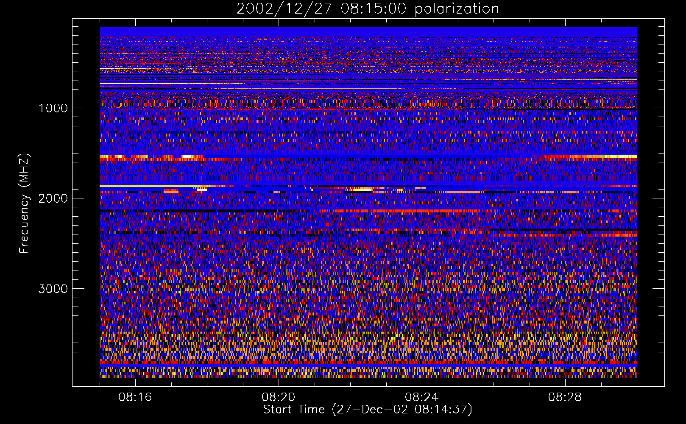Image resolution: width=686 pixels, height=424 pixels.
Task: Click the plot title "2002/12/27 08:15:00 polarization"
Action: pyautogui.click(x=368, y=9)
